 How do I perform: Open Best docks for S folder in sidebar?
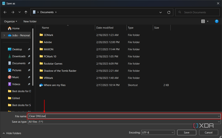19,105
